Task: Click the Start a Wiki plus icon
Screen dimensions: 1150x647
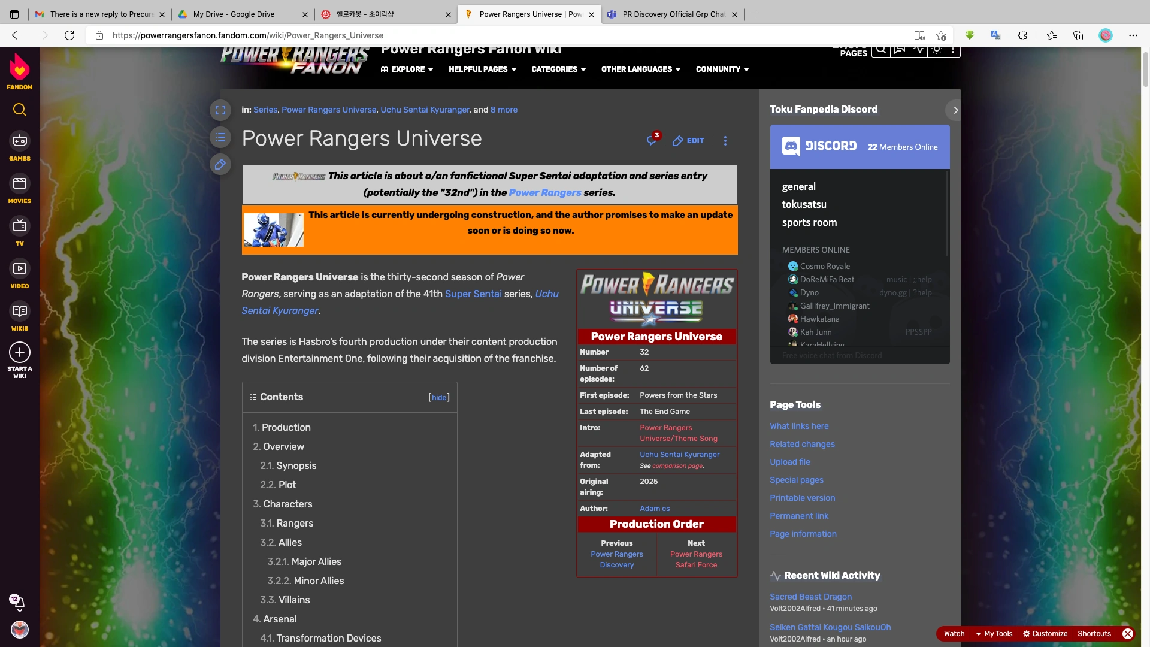Action: (20, 352)
